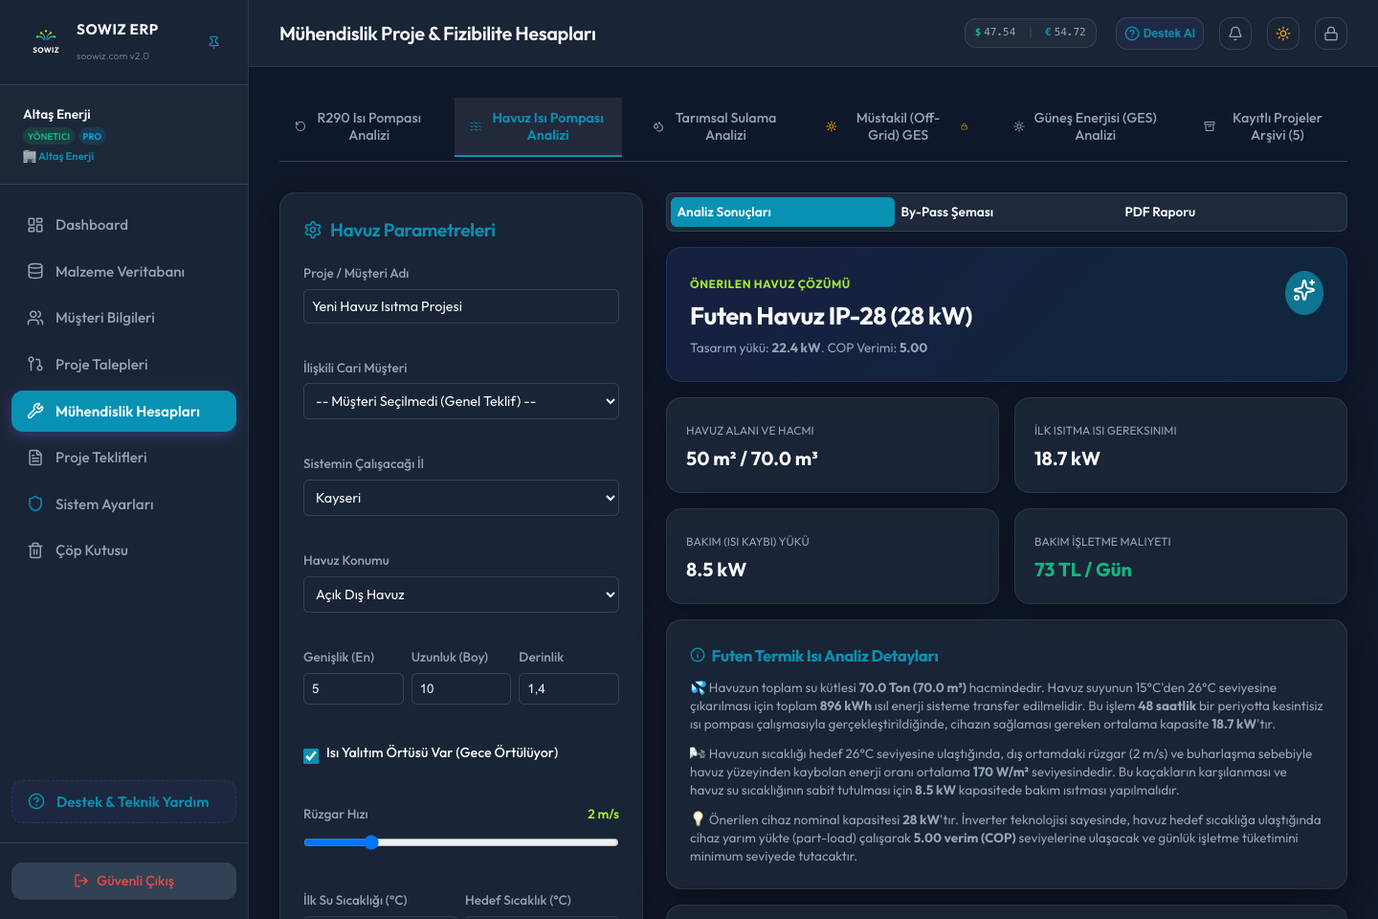Click the archive icon of Kayıtlı Projeler Arşivi

(1210, 126)
